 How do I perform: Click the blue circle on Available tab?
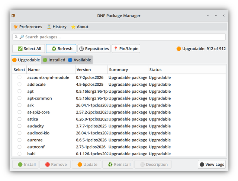click(x=70, y=60)
